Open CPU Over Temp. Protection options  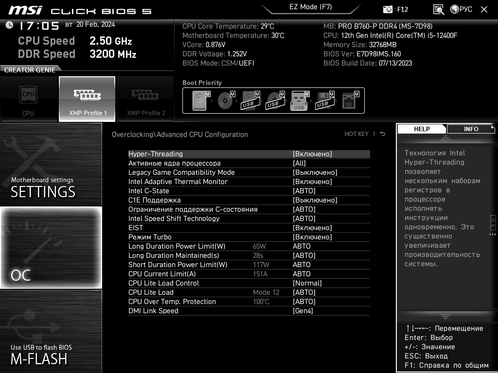click(249, 302)
